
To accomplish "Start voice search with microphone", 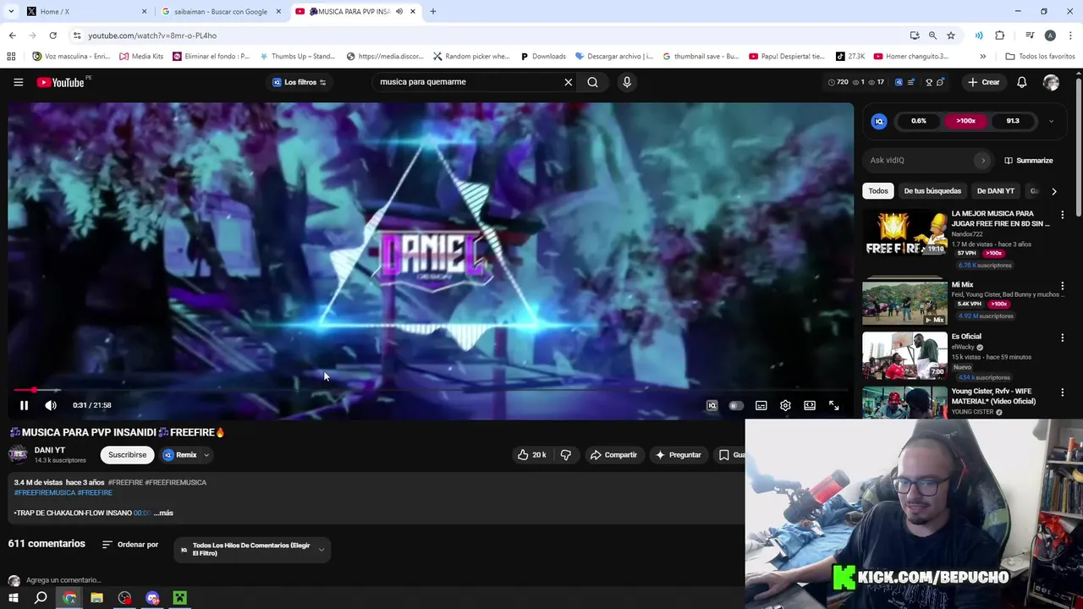I will (627, 82).
